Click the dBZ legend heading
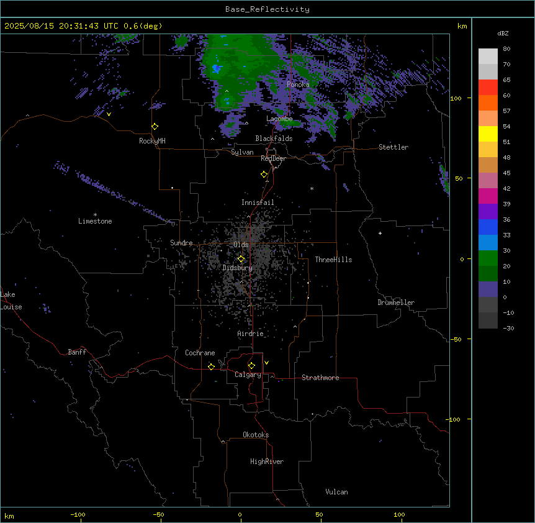Viewport: 535px width, 523px height. 503,33
